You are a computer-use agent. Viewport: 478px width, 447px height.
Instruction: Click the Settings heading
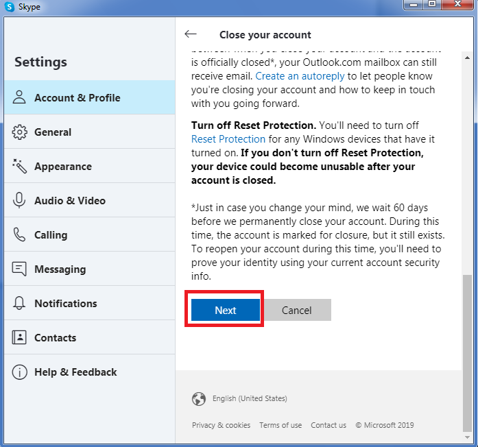(x=40, y=62)
